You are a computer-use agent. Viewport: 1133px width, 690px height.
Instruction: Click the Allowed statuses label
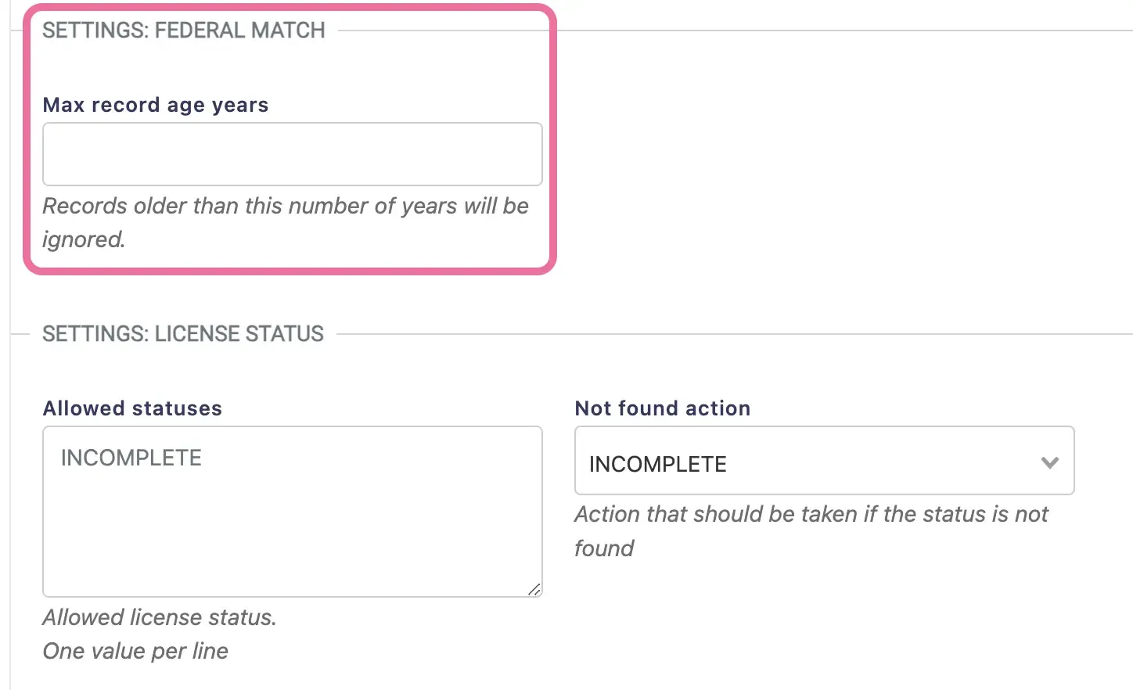coord(131,408)
